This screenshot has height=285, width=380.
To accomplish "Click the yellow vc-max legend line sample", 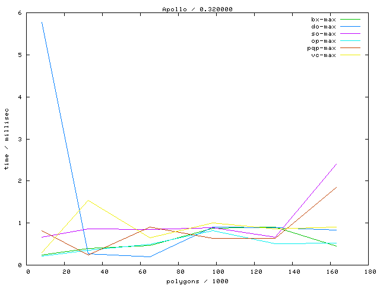I will tap(350, 55).
